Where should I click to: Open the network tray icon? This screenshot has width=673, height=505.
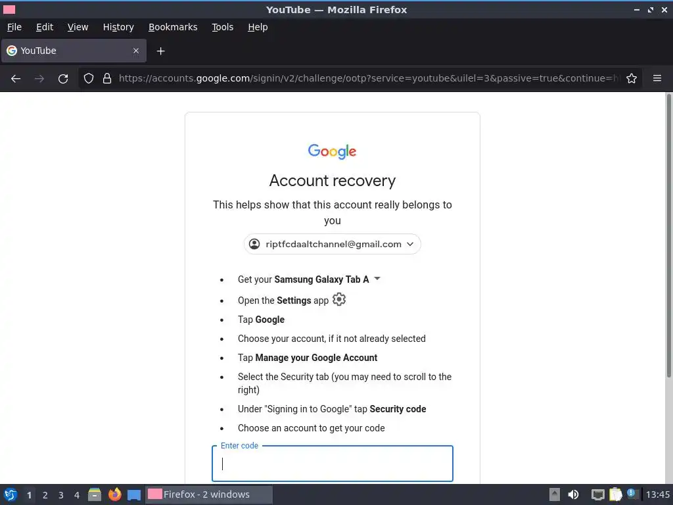597,494
